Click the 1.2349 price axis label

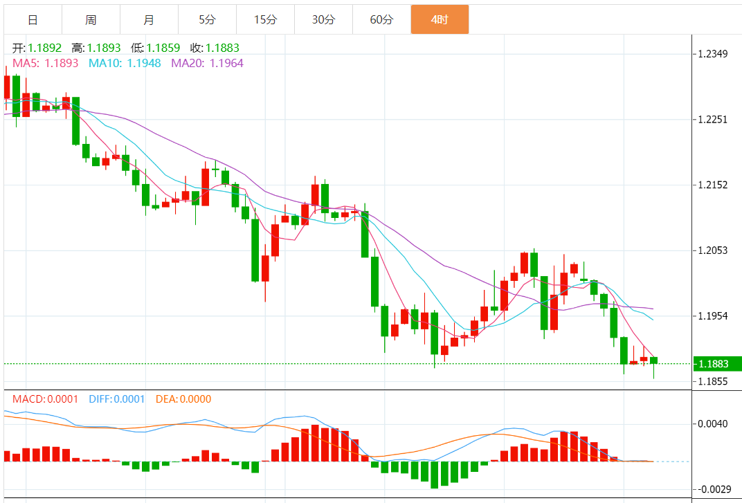713,54
